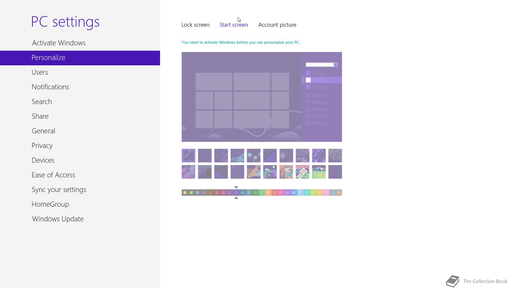Pick the dark green color swatch

[x=255, y=193]
